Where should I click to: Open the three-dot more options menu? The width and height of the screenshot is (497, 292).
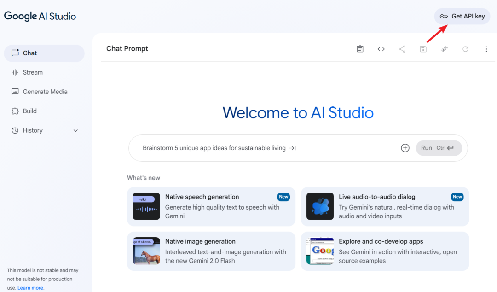(486, 49)
